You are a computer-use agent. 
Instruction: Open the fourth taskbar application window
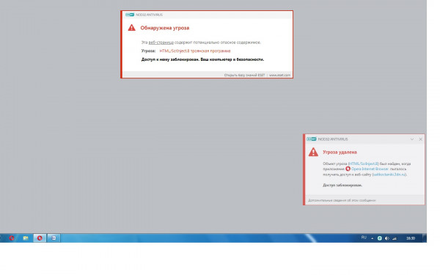pos(54,238)
